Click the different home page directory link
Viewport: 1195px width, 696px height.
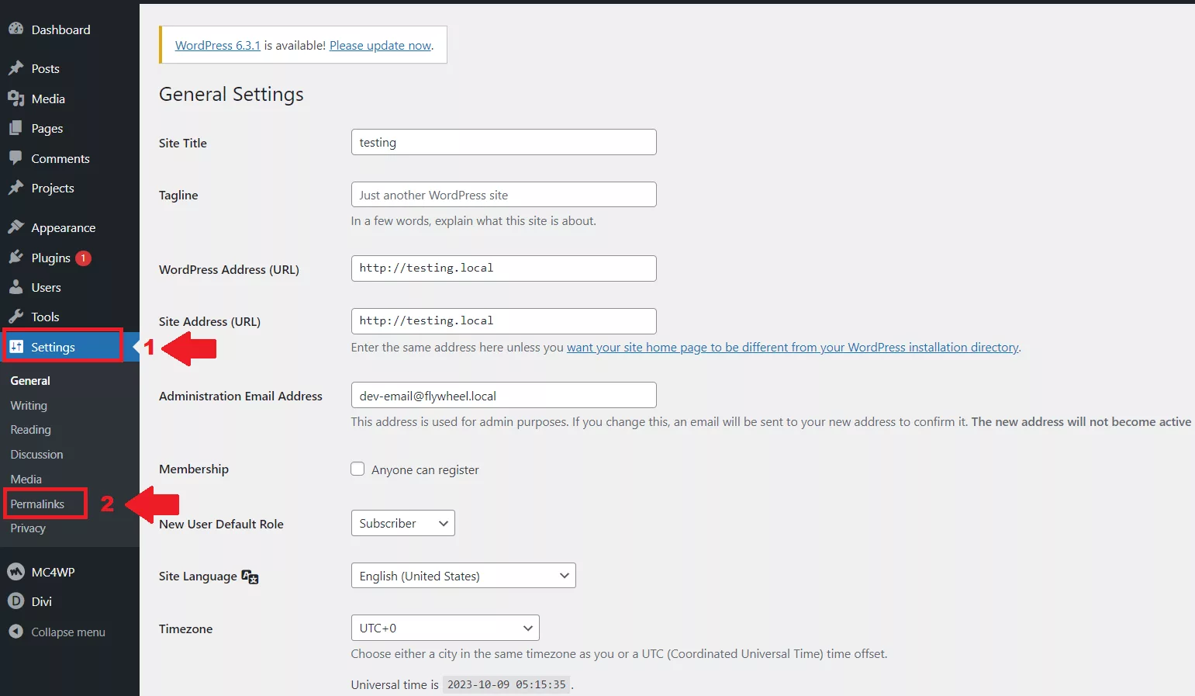[793, 348]
